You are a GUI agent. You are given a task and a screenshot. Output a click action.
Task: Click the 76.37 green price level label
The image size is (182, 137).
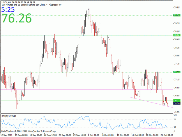point(177,100)
